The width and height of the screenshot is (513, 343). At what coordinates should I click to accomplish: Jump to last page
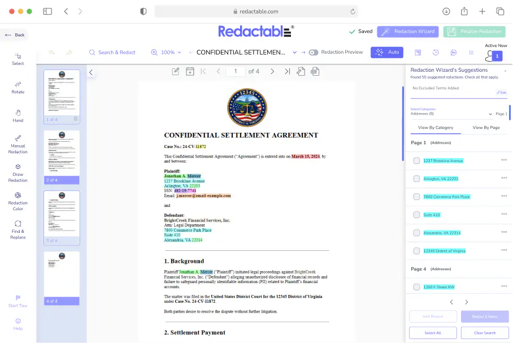[x=287, y=71]
